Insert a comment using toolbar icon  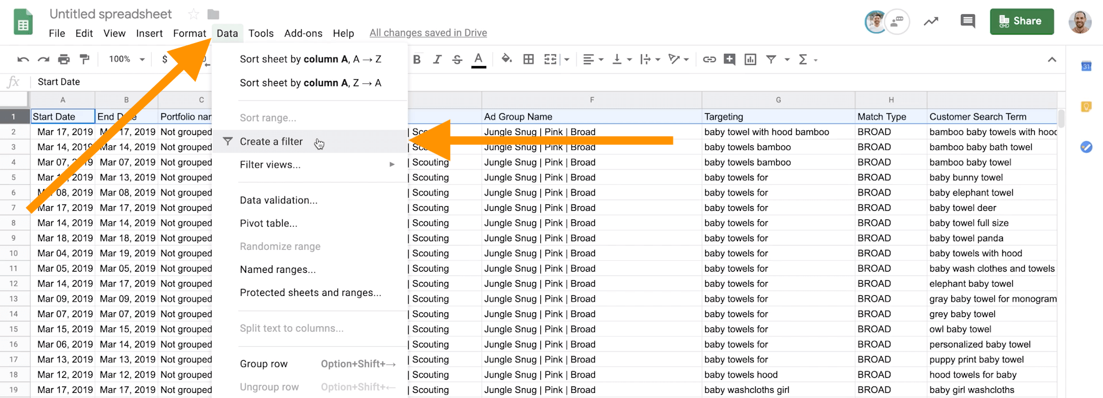click(729, 59)
